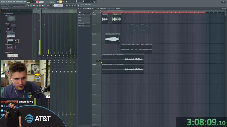Screen dimensions: 227x127
Task: Open the Pattern 7 selector dropdown in the toolbar
Action: point(59,5)
